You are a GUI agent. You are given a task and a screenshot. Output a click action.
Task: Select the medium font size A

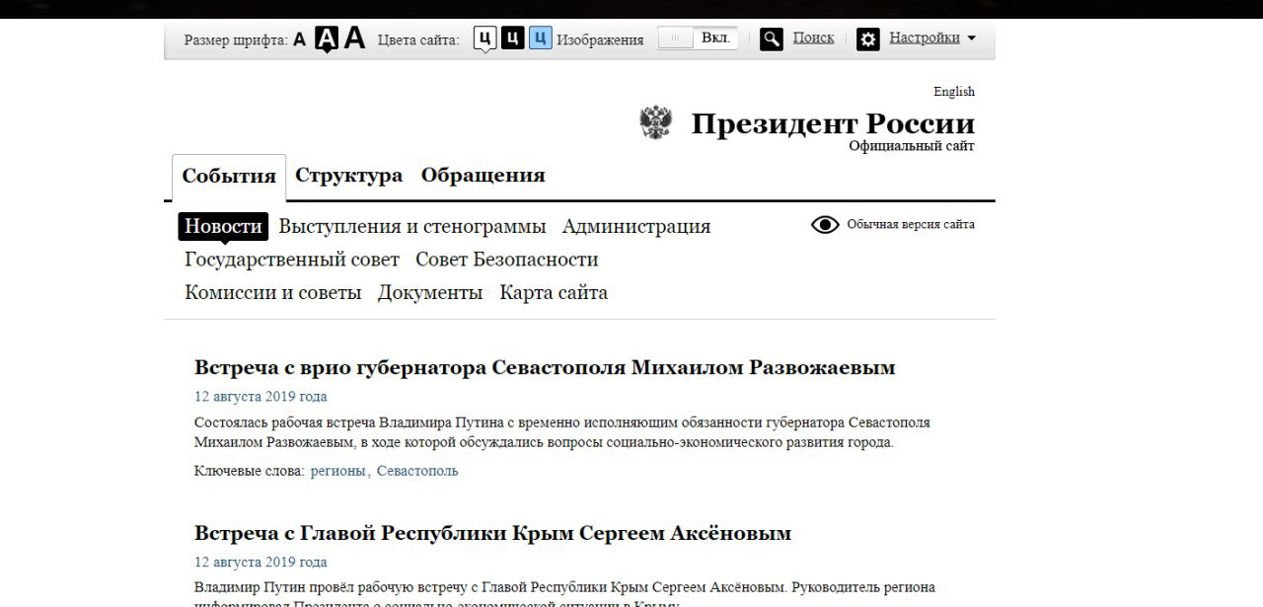click(326, 39)
